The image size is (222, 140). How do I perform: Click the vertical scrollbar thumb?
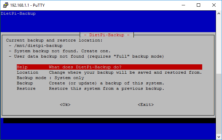pos(219,103)
